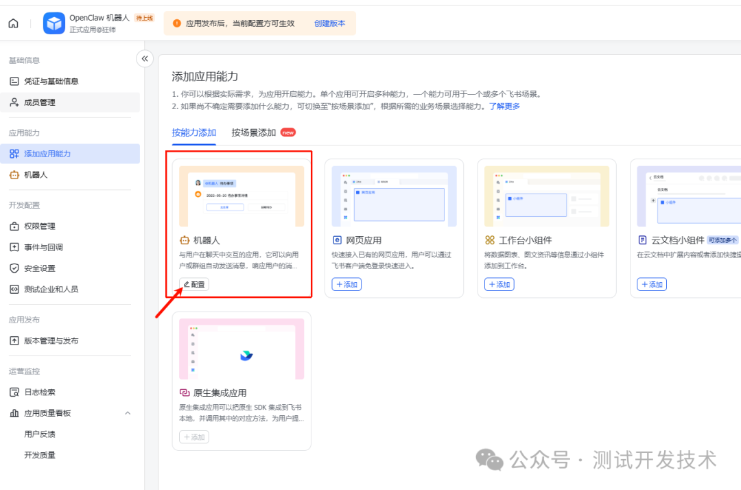The width and height of the screenshot is (741, 490).
Task: Click the 网页应用 web app icon
Action: click(x=336, y=240)
